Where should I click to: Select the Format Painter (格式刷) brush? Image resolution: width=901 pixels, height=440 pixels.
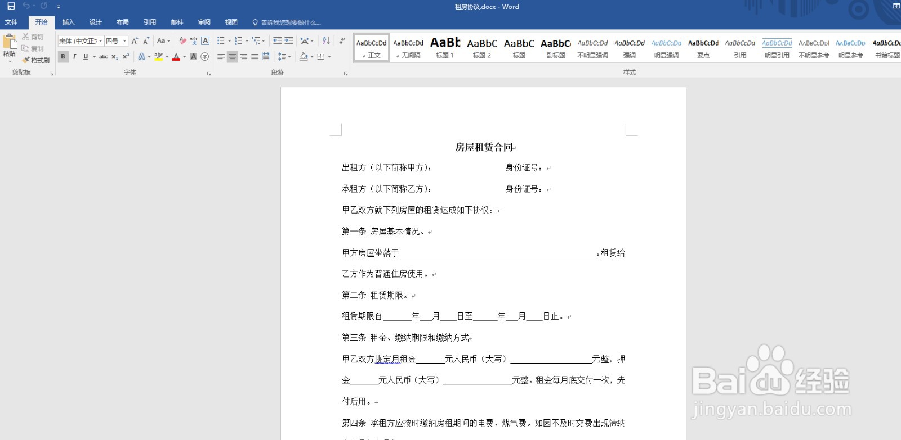(36, 60)
